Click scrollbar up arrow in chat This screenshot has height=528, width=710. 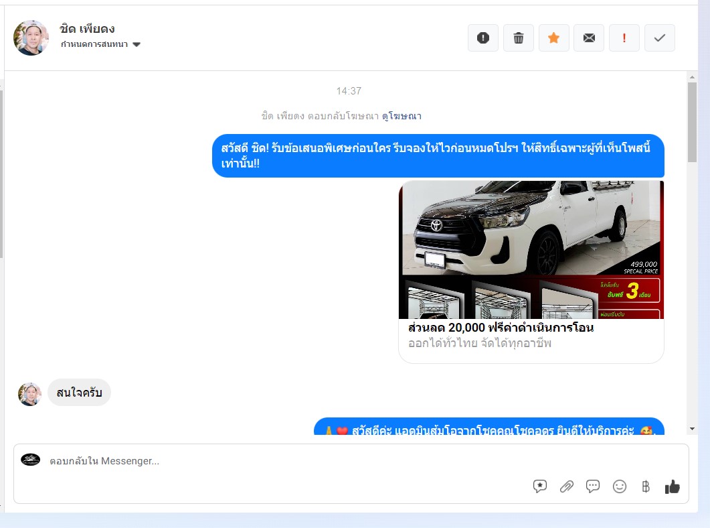click(x=692, y=78)
